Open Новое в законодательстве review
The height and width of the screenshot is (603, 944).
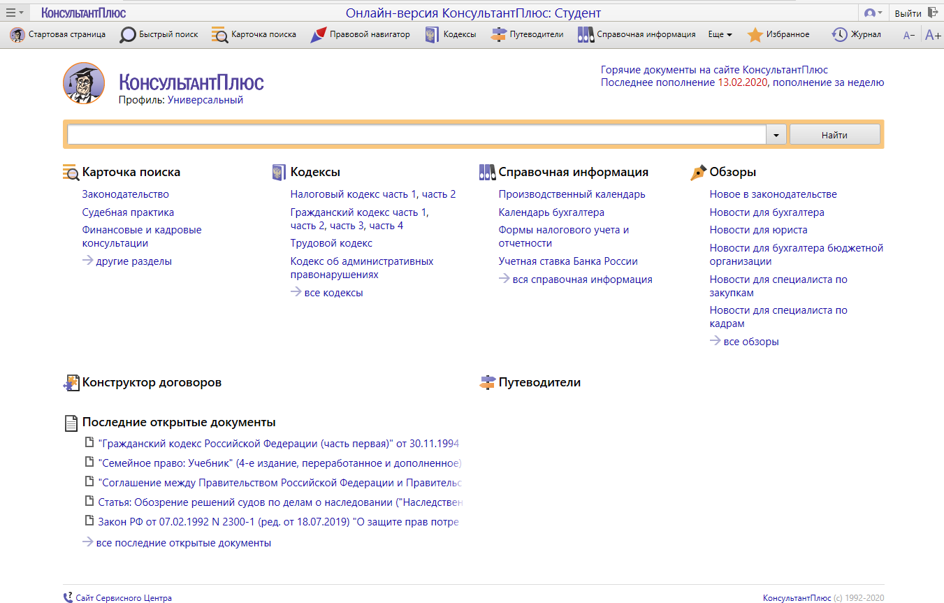click(774, 194)
